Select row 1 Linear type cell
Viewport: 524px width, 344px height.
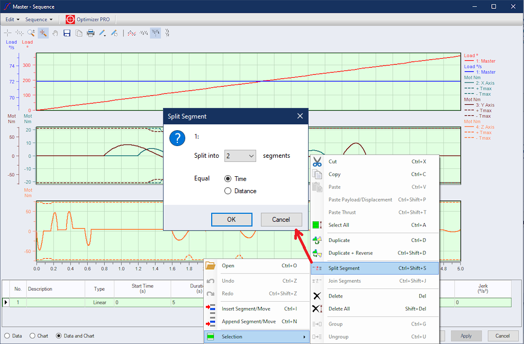click(x=100, y=303)
